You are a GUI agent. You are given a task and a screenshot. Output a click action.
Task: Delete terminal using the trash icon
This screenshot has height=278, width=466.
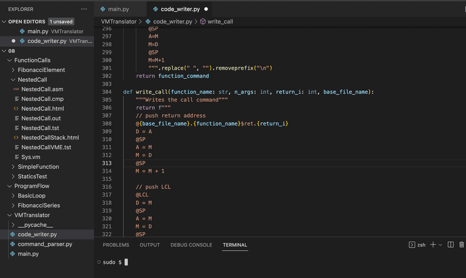[461, 245]
